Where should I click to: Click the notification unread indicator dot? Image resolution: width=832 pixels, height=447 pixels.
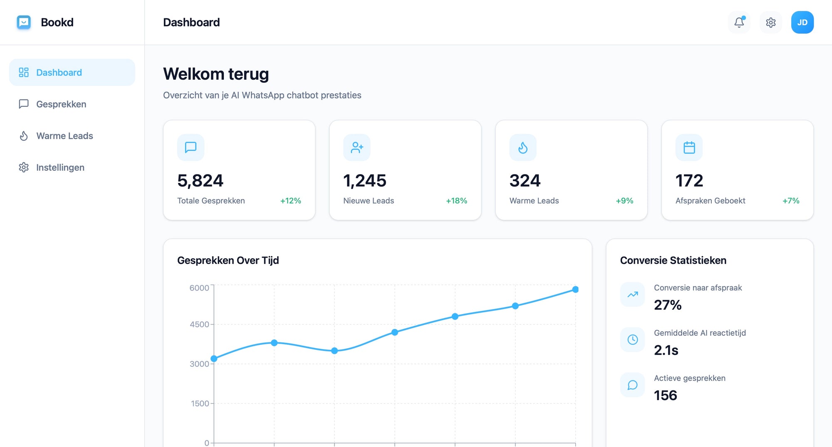pos(745,17)
